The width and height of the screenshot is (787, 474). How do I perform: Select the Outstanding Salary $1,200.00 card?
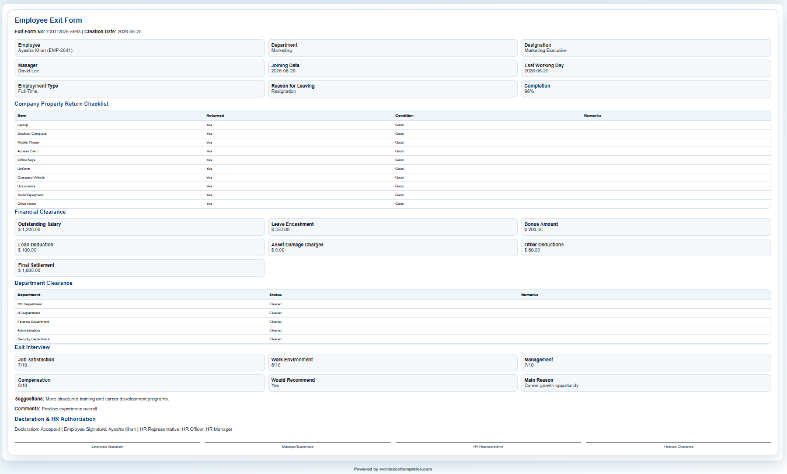(x=140, y=227)
